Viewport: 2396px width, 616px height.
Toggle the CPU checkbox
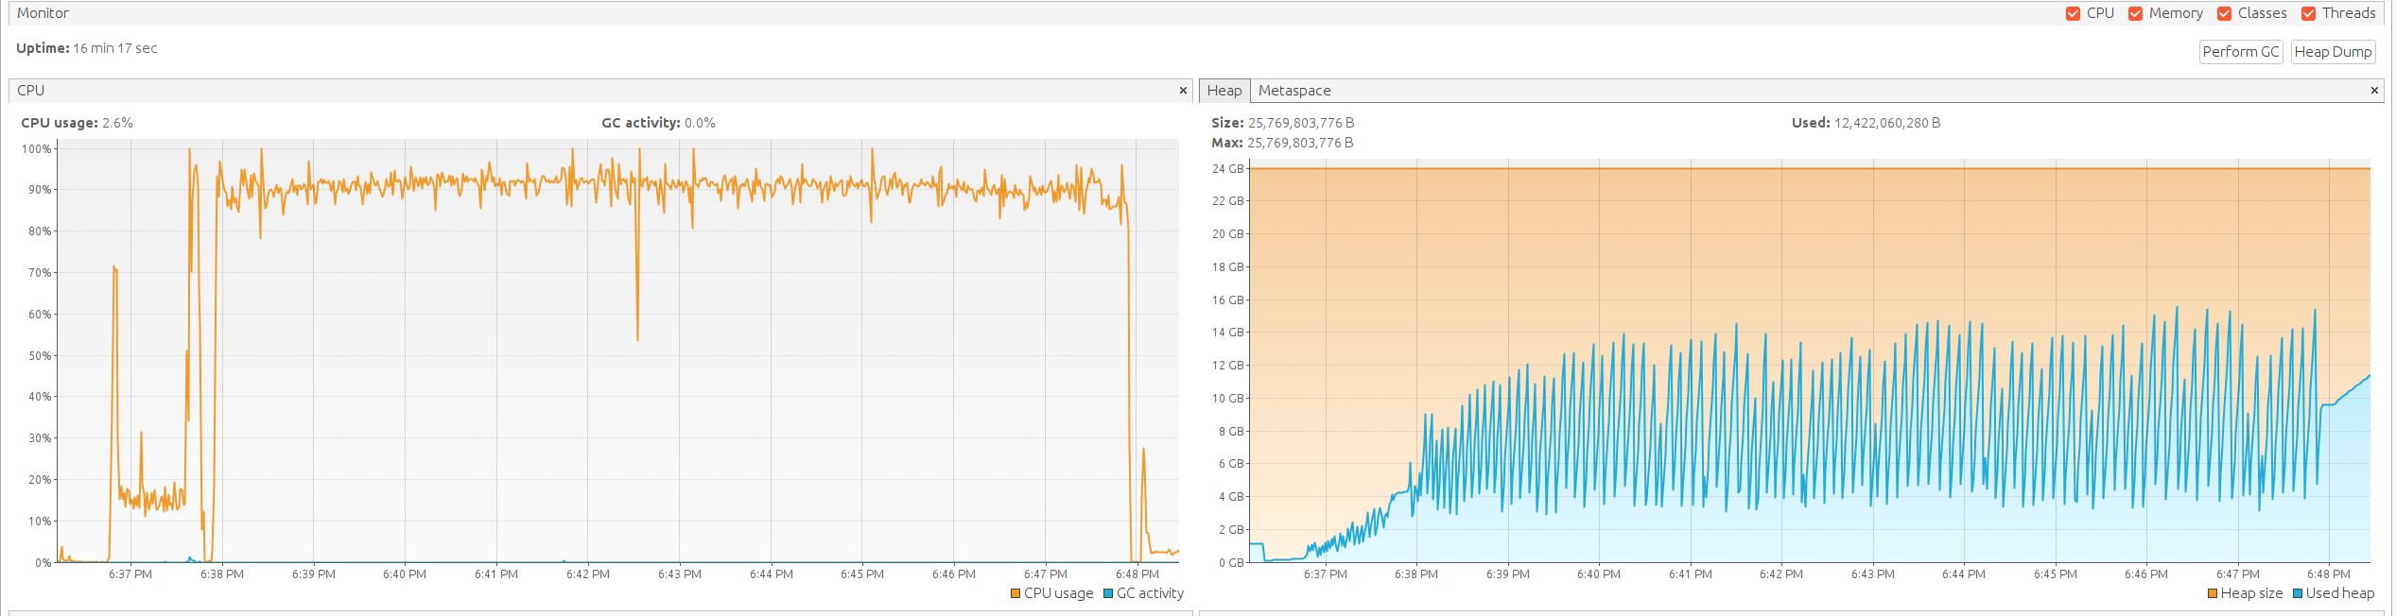2073,13
